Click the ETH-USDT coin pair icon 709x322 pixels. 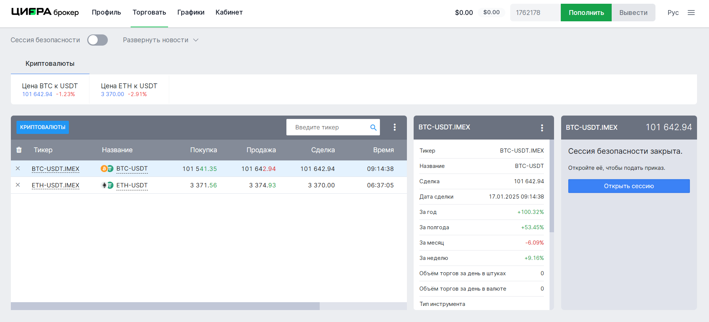point(107,185)
